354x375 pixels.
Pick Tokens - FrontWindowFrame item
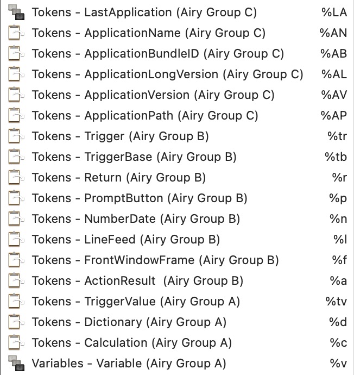[155, 260]
